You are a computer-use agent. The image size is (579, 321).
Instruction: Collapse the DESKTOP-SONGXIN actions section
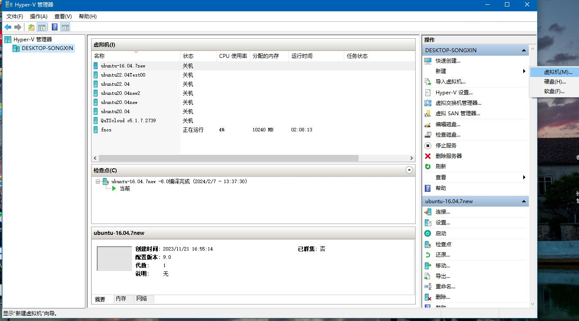pyautogui.click(x=524, y=50)
